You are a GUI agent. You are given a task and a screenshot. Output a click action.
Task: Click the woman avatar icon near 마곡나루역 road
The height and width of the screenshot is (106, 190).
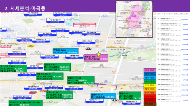click(88, 49)
